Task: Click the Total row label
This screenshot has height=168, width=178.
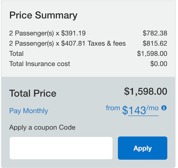Action: point(16,53)
